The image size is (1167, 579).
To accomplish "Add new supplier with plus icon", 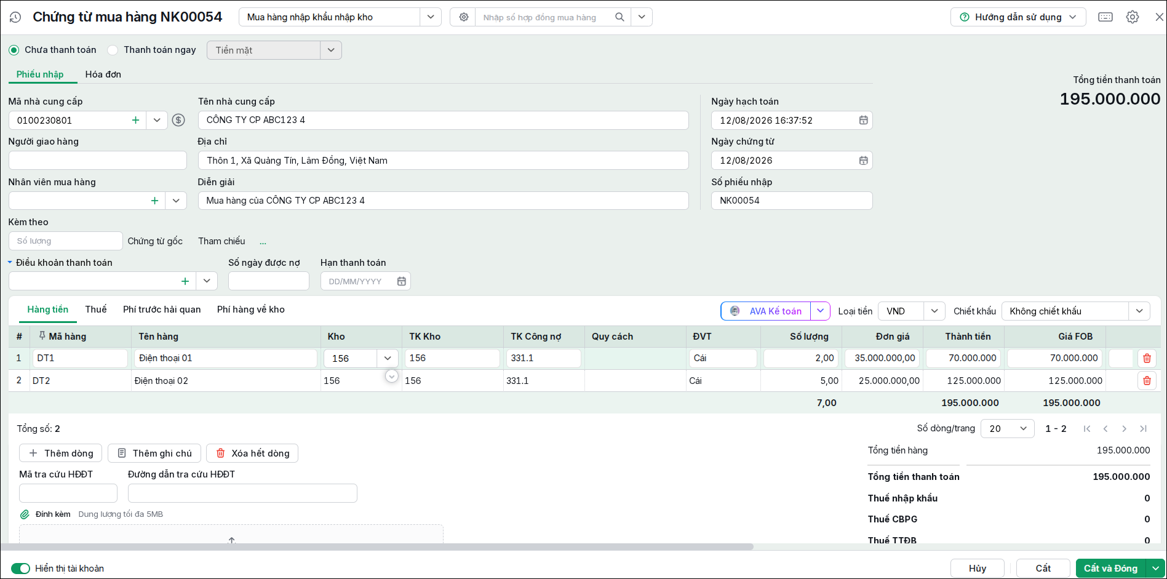I will 135,120.
